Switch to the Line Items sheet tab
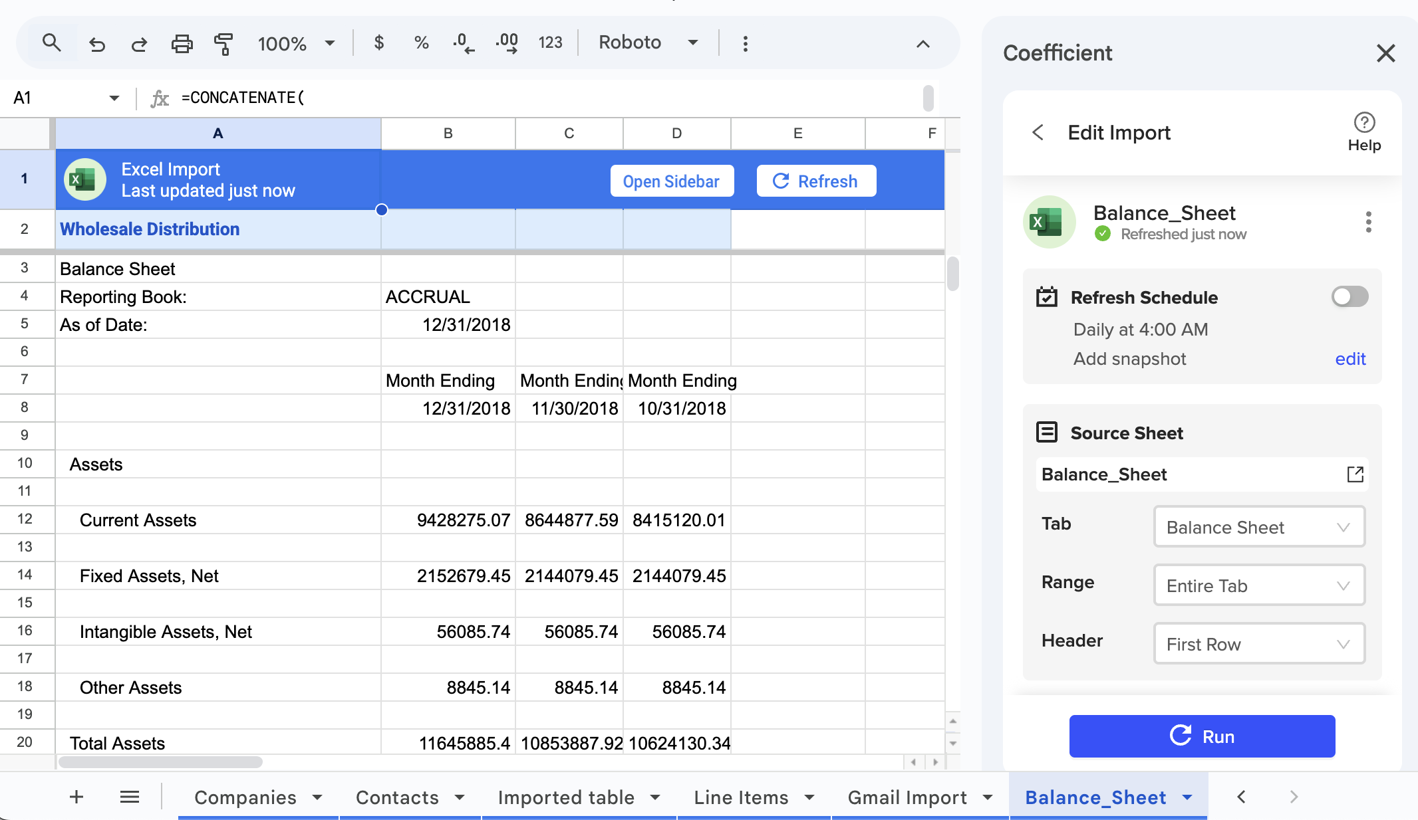This screenshot has width=1418, height=820. pos(741,797)
